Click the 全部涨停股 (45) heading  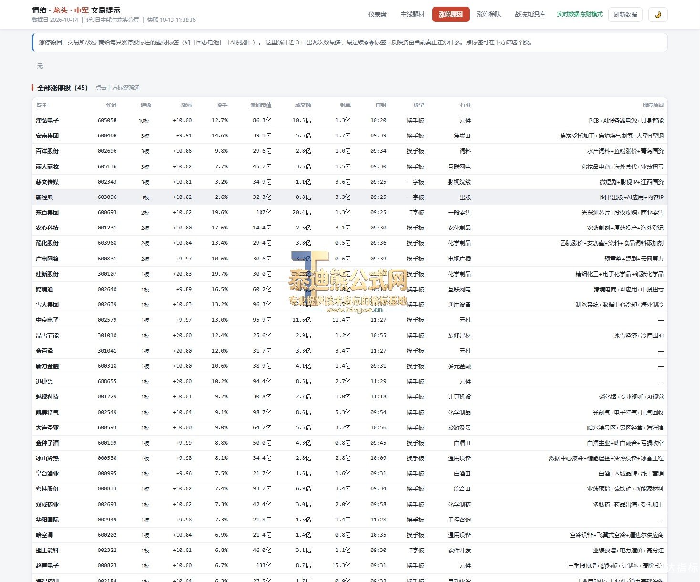(x=63, y=88)
